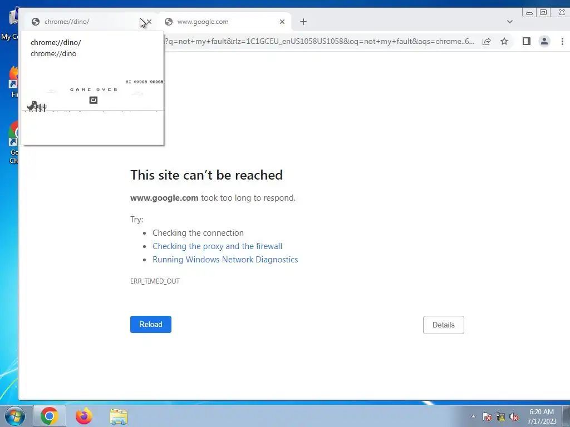Click the ERR_TIMED_OUT error code text

(x=155, y=281)
